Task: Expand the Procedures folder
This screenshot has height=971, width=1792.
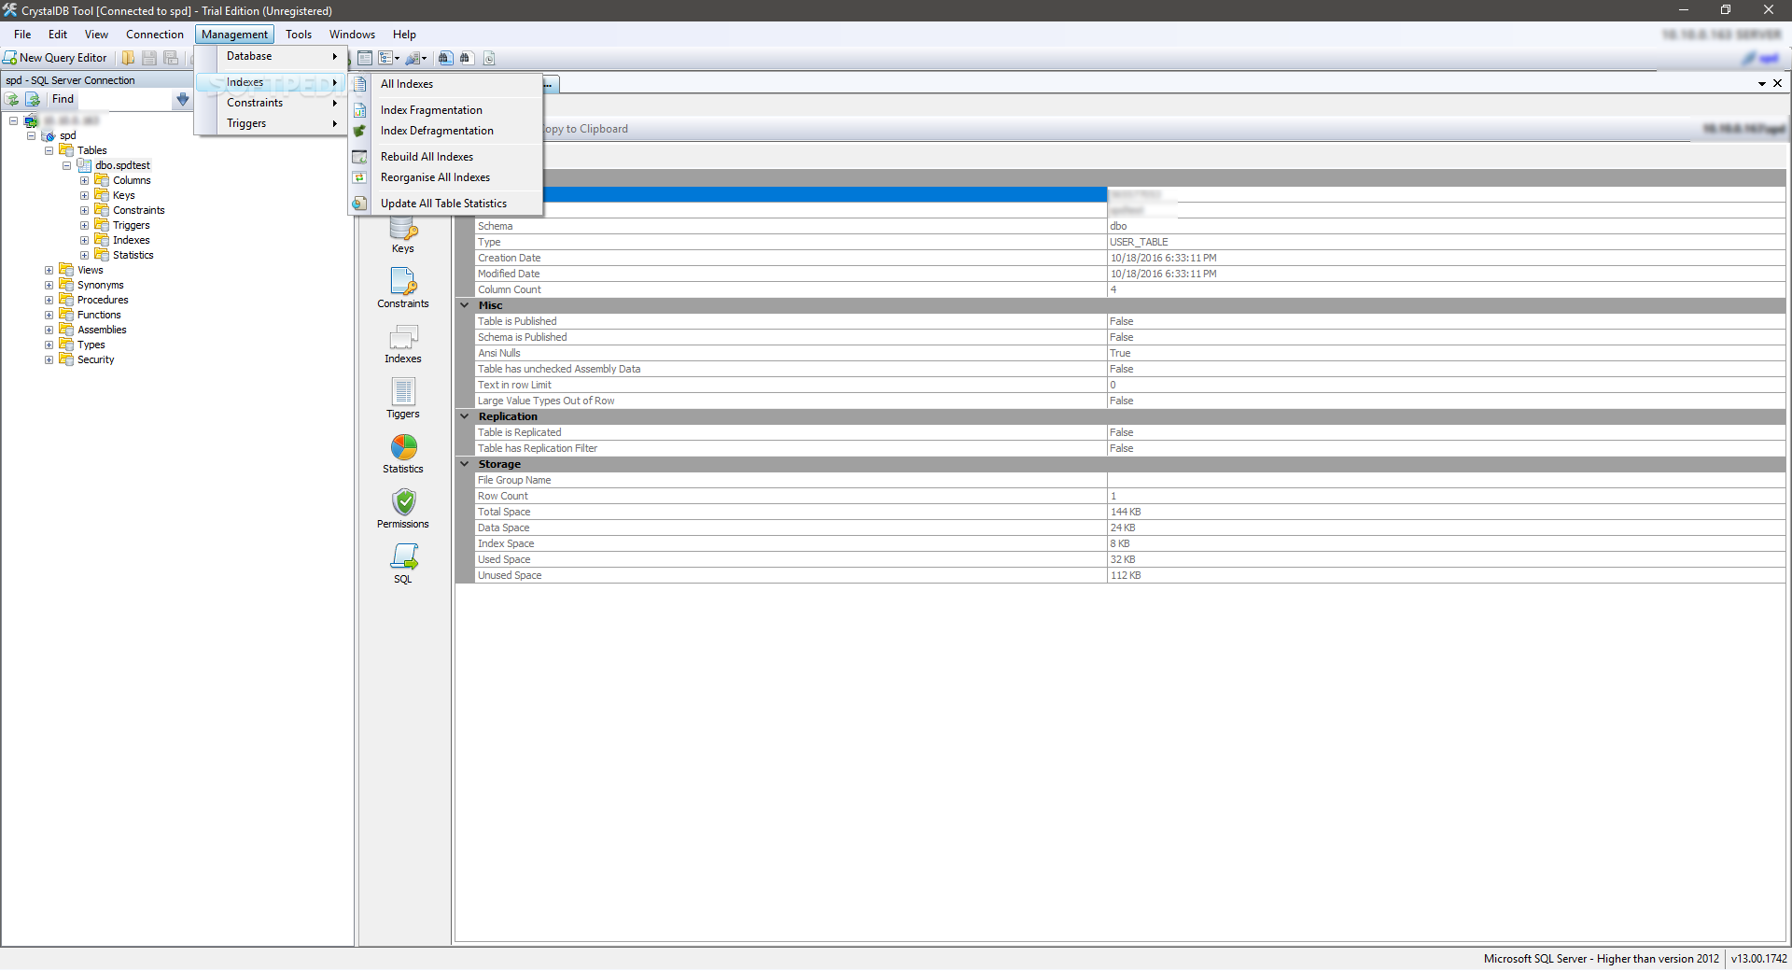Action: [49, 300]
